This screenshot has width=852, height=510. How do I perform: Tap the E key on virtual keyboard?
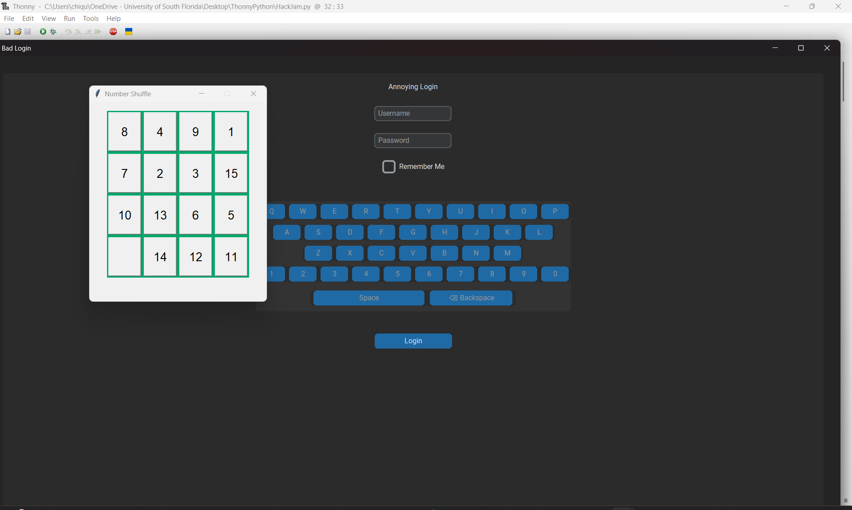click(x=334, y=212)
